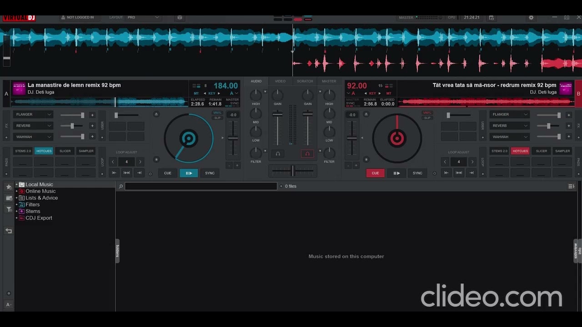Eject track from left deck A
The width and height of the screenshot is (582, 327).
pos(156,114)
